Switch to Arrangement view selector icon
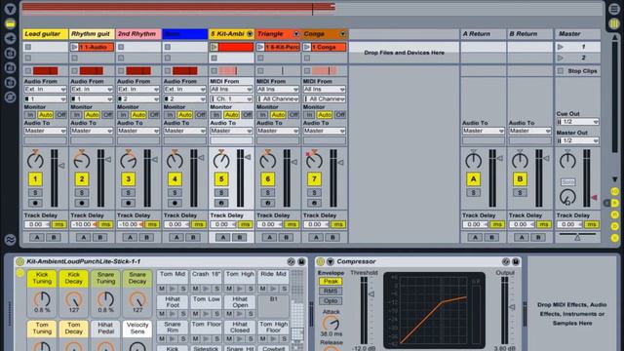This screenshot has width=624, height=351. tap(615, 9)
